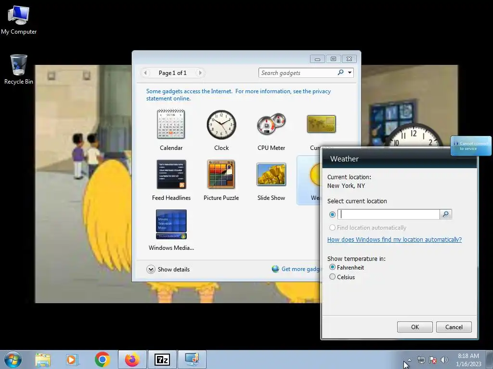Click the volume speaker tray icon
The image size is (493, 369).
(x=444, y=360)
